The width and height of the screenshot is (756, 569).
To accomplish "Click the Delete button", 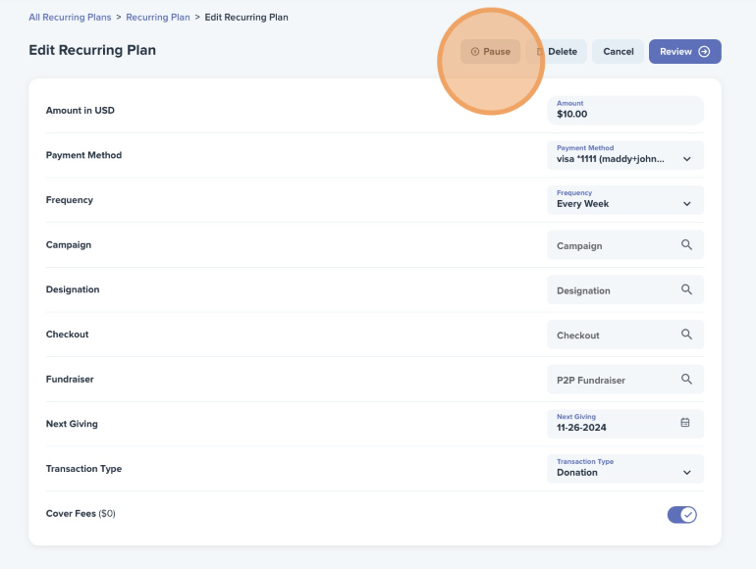I will coord(557,52).
